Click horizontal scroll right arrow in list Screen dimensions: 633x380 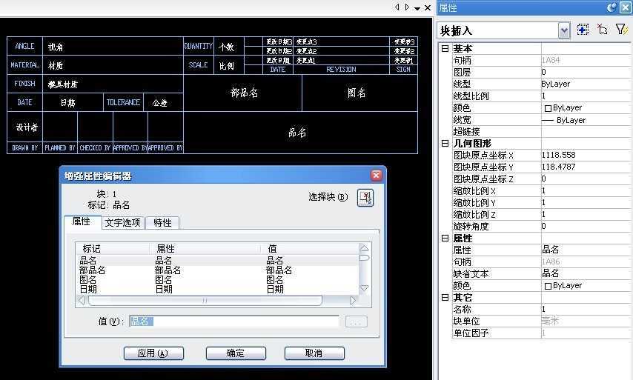[352, 301]
